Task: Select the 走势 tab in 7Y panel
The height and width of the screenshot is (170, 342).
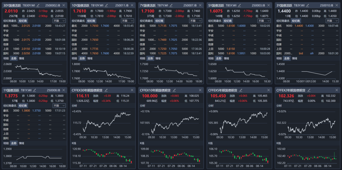Action: click(150, 58)
